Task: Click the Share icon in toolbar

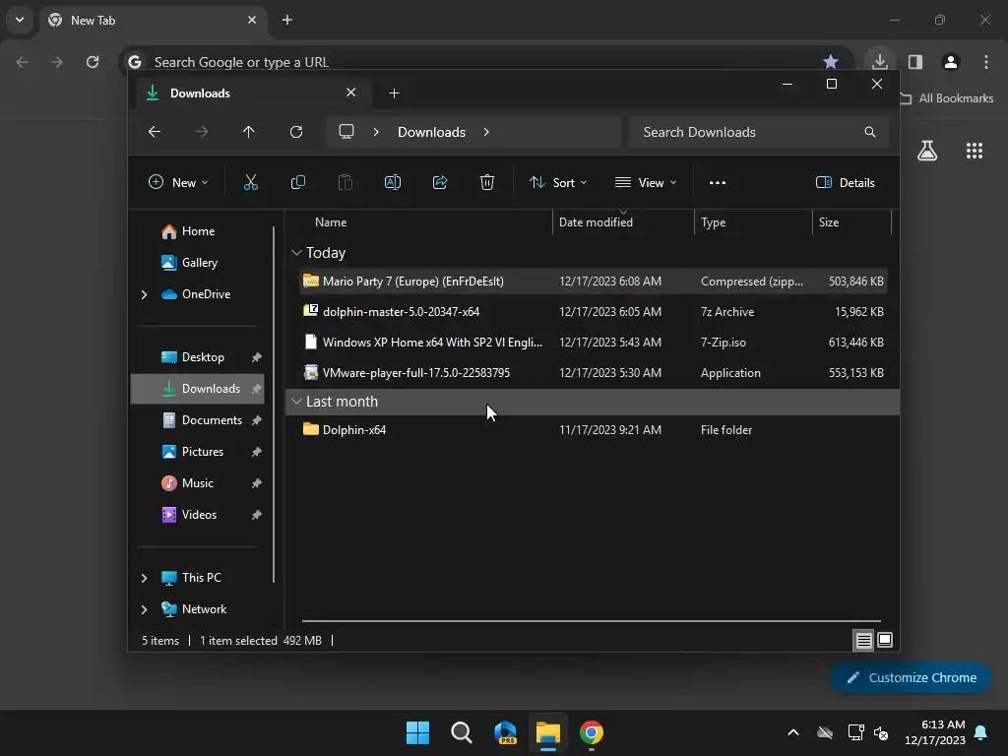Action: pos(440,182)
